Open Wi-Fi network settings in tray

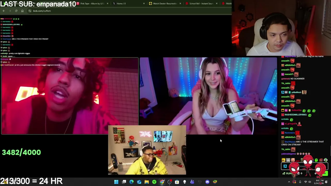306,182
